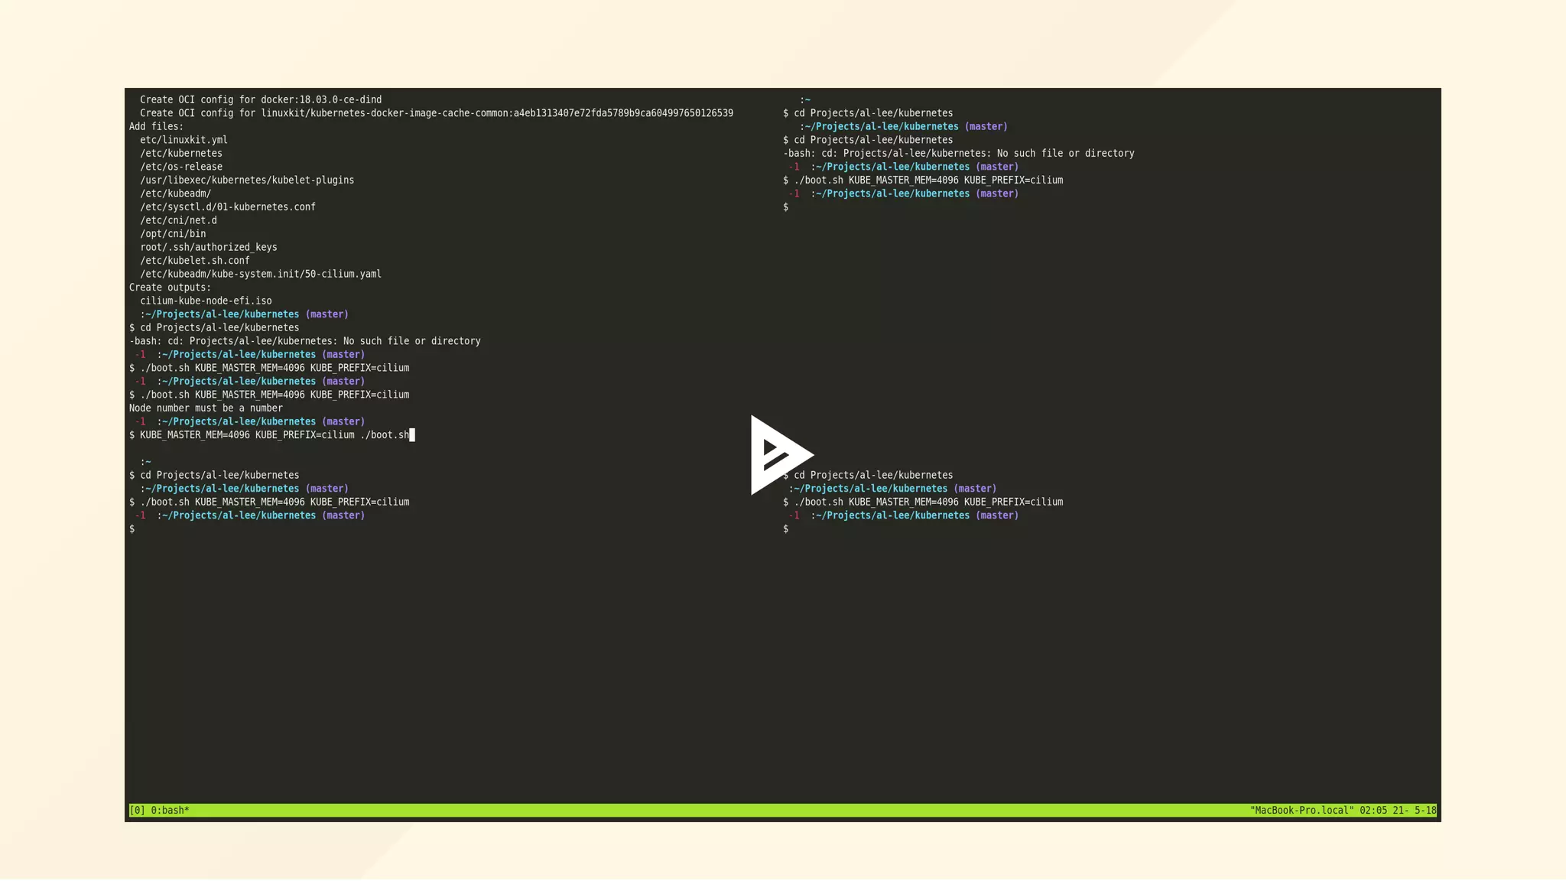Viewport: 1566px width, 881px height.
Task: Click the etc/linuxkit.yml file path
Action: click(184, 140)
